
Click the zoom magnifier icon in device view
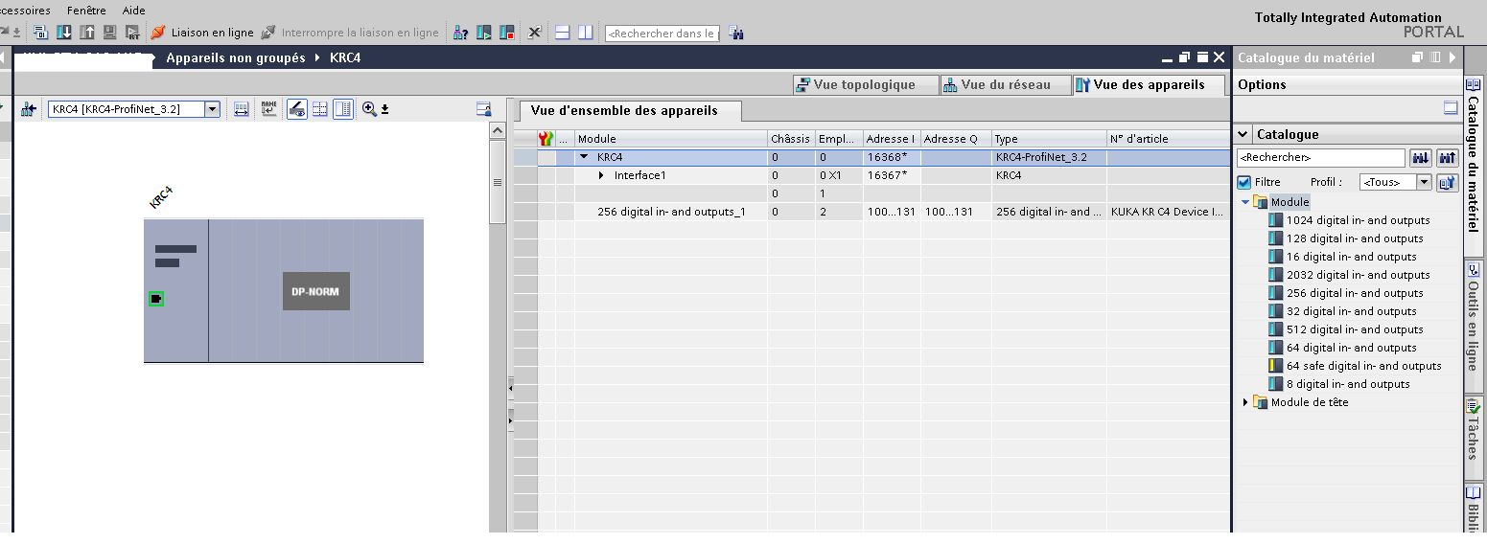369,109
